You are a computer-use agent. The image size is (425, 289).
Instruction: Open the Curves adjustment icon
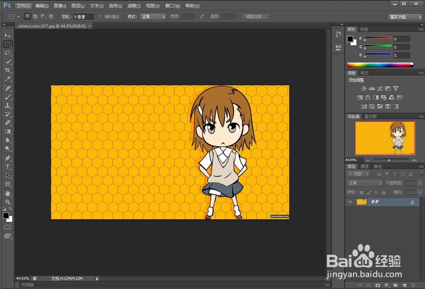[x=380, y=88]
